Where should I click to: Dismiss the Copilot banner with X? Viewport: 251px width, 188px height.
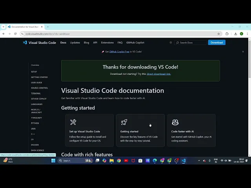point(243,52)
